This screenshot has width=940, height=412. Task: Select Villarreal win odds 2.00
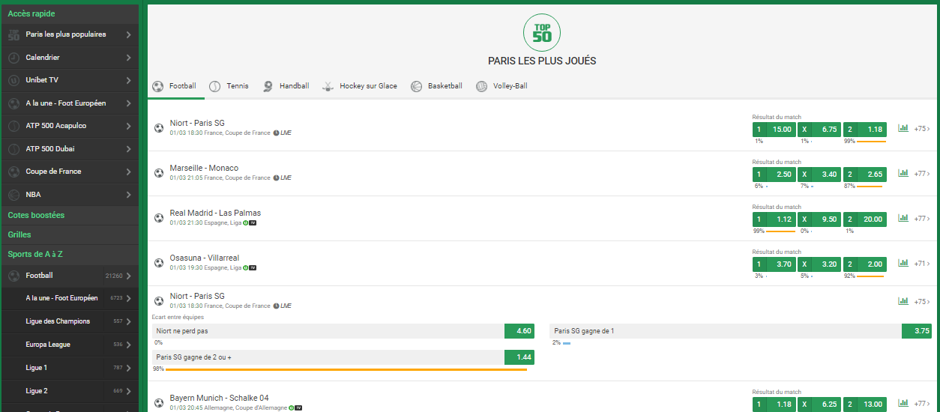tap(864, 264)
